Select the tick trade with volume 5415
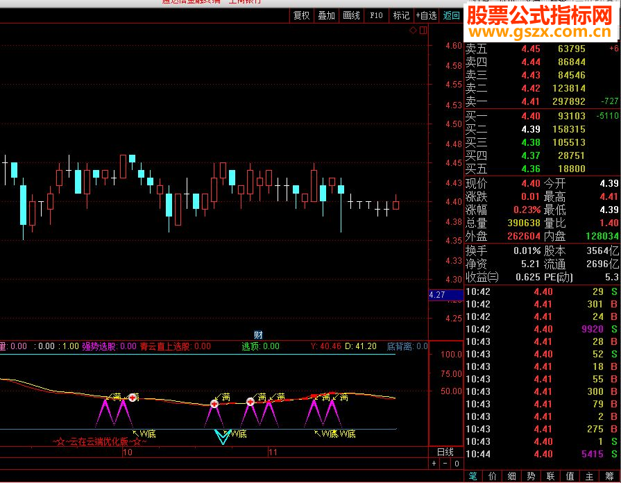 pyautogui.click(x=542, y=454)
